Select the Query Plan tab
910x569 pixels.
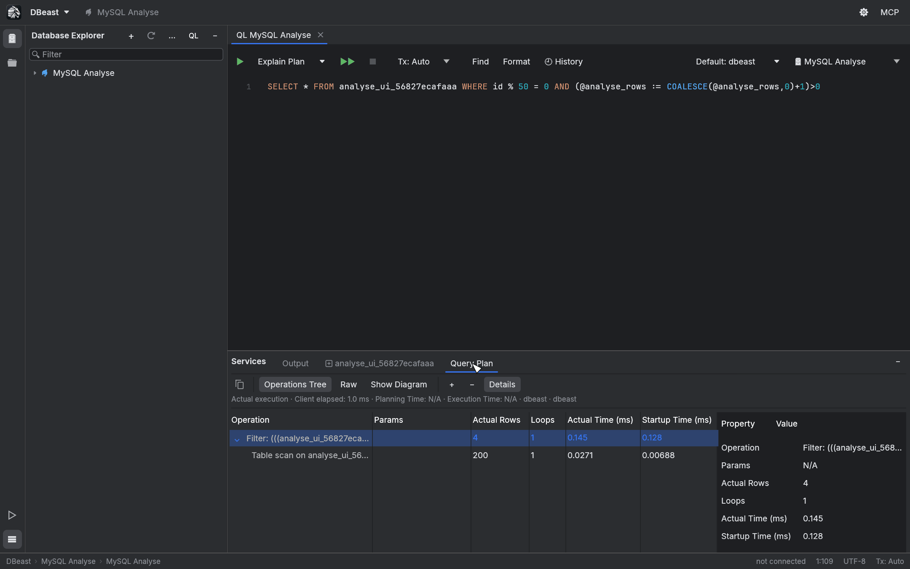(x=471, y=363)
